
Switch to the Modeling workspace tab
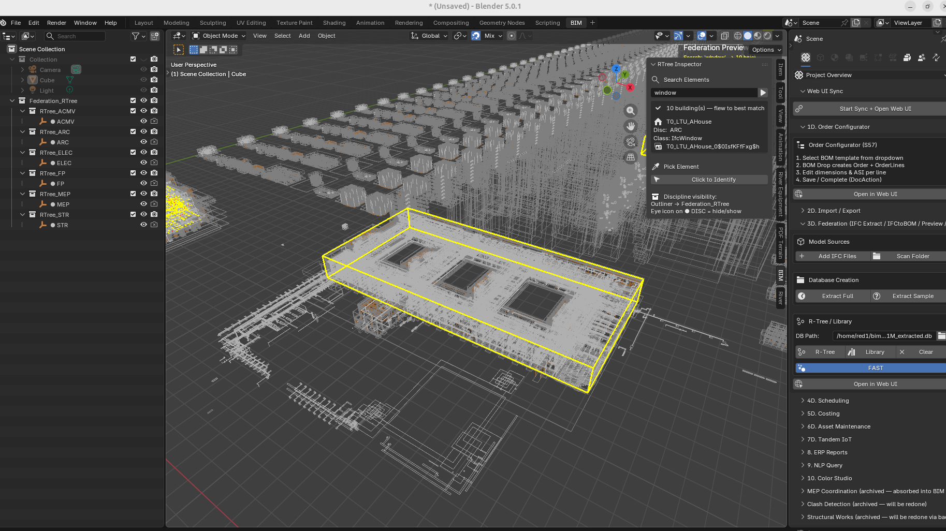(176, 23)
